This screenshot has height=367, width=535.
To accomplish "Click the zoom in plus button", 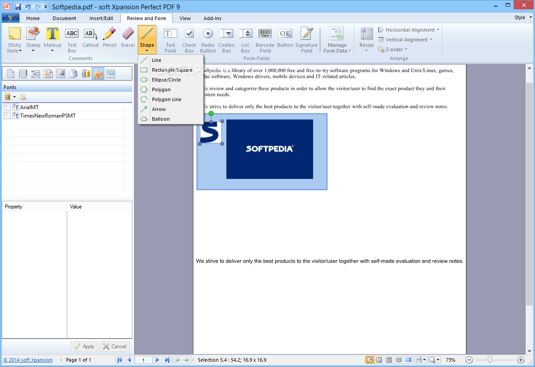I will tap(521, 360).
